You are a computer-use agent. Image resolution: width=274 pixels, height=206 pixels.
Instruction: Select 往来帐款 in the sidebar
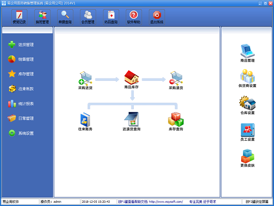21,89
